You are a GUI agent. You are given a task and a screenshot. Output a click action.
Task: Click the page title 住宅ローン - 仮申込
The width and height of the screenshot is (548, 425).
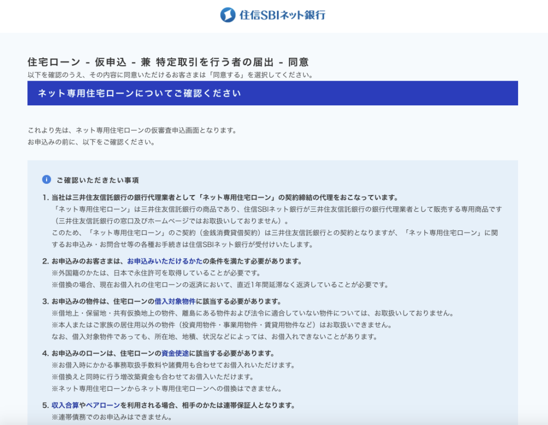point(168,62)
